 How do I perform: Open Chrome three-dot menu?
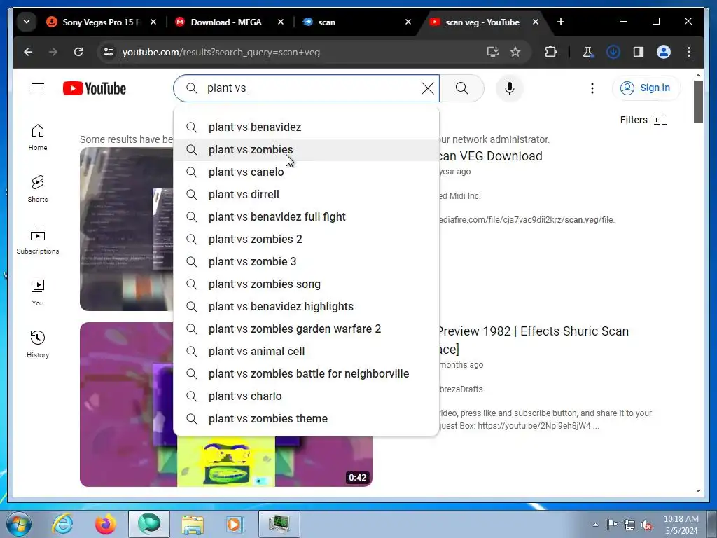pos(689,52)
